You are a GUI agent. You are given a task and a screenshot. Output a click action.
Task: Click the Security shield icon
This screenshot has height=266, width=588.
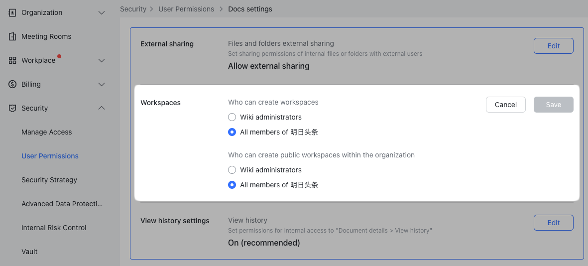tap(12, 108)
